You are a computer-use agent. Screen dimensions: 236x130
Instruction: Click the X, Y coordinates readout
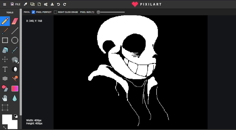pyautogui.click(x=34, y=21)
